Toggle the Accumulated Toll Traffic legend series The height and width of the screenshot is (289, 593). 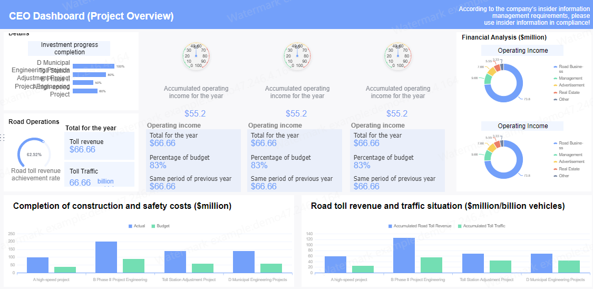481,226
